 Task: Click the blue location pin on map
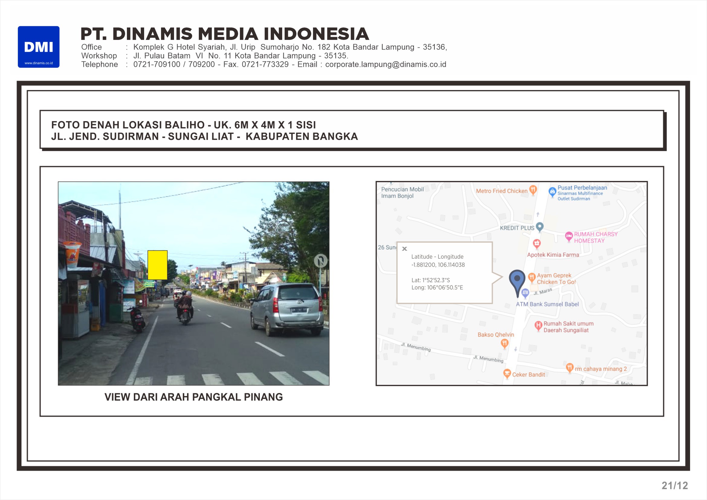(517, 283)
